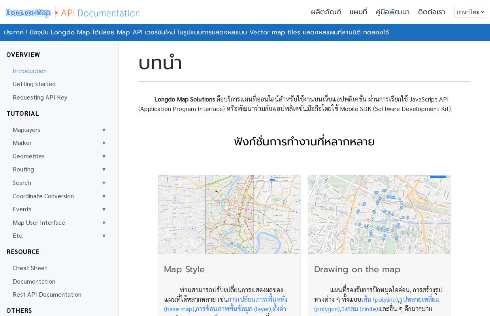Click the บทนำ page heading
Viewport: 490px width, 316px height.
point(160,63)
